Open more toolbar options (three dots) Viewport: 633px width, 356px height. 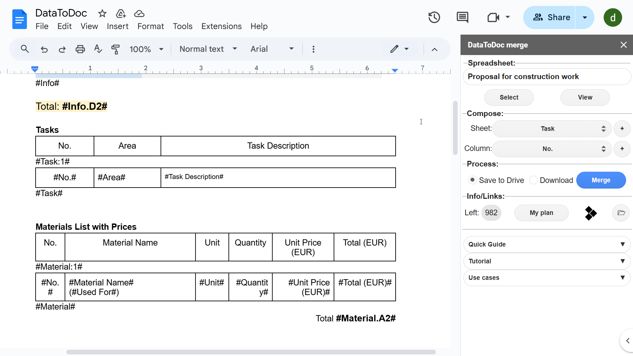tap(313, 49)
